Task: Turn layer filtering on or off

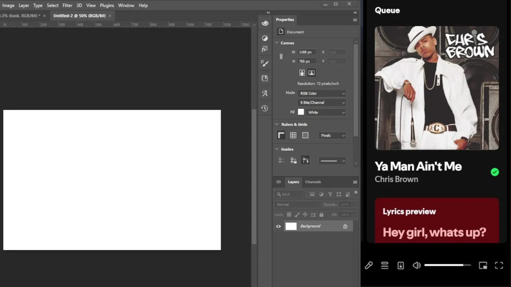Action: point(356,193)
